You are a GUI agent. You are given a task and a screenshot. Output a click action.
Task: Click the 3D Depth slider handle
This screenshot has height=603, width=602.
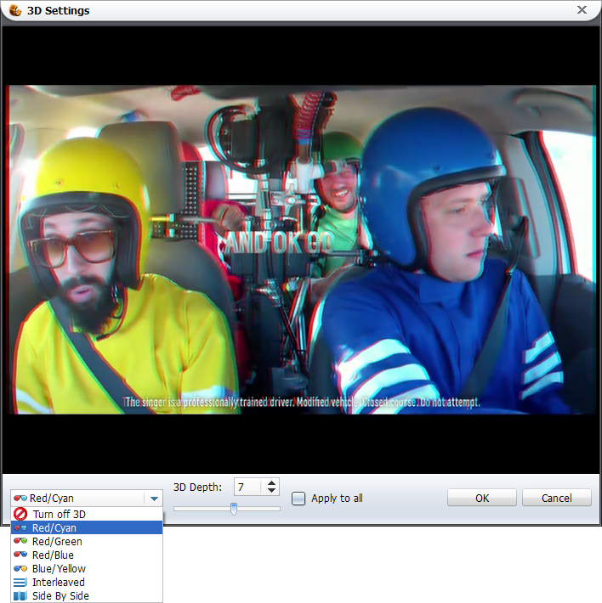click(234, 509)
